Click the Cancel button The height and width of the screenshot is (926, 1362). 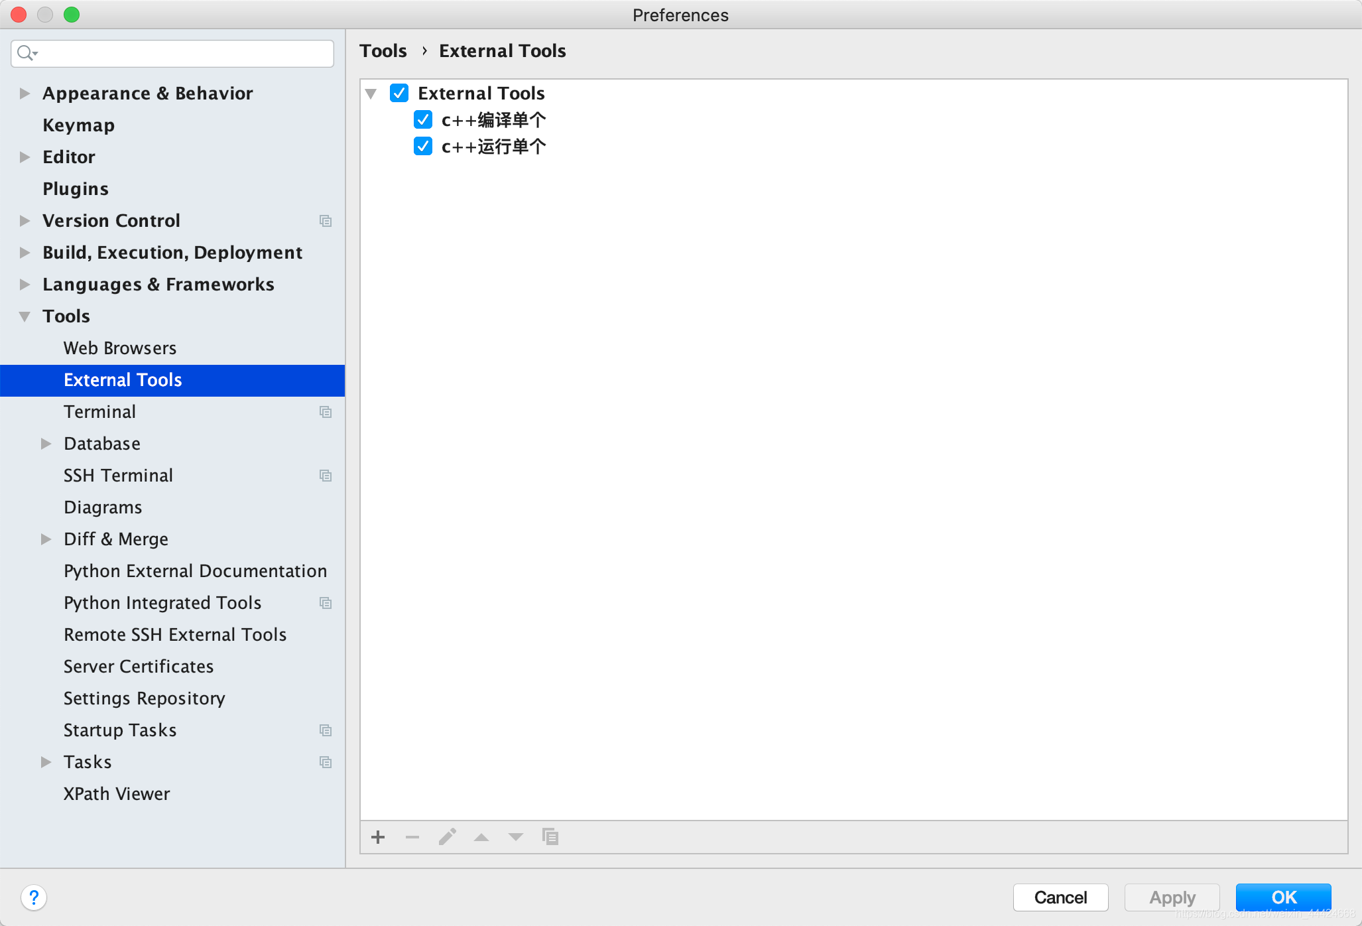(x=1060, y=897)
